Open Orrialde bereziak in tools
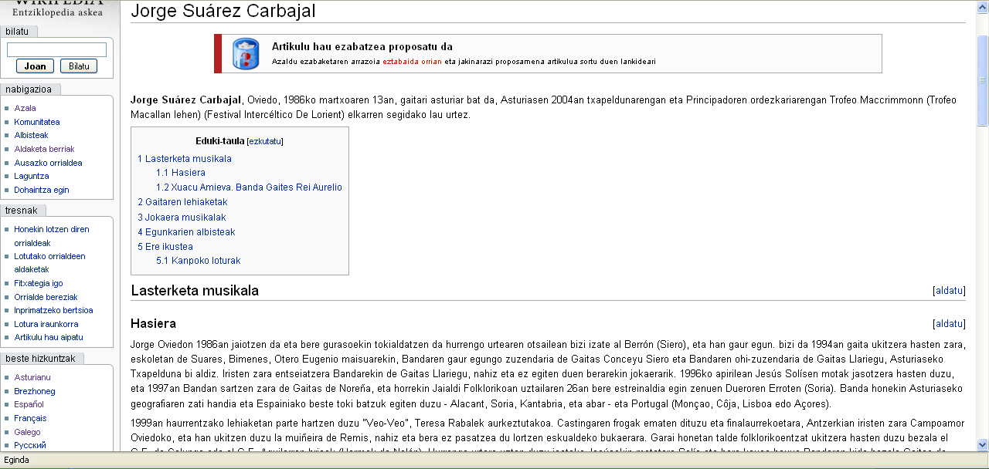Image resolution: width=989 pixels, height=469 pixels. click(46, 297)
